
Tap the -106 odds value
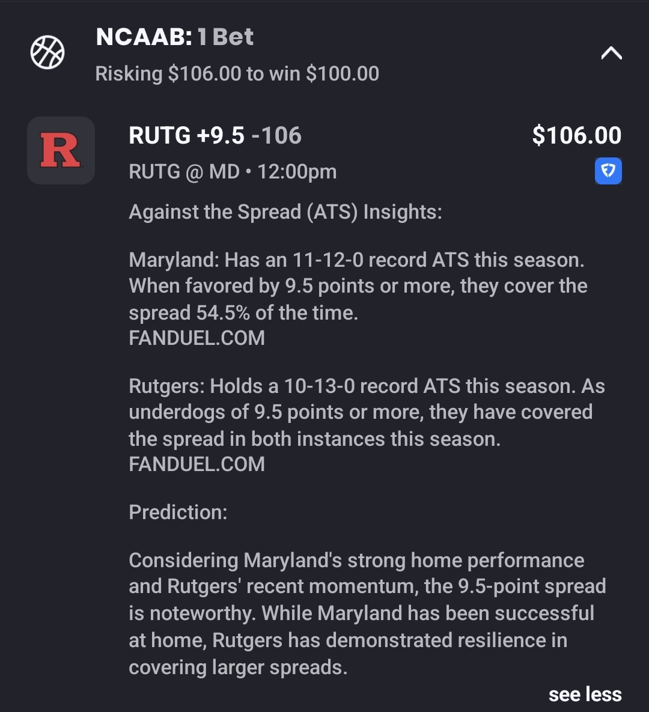coord(276,136)
